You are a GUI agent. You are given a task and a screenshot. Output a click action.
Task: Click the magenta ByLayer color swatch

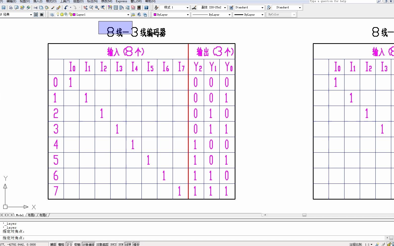[155, 15]
